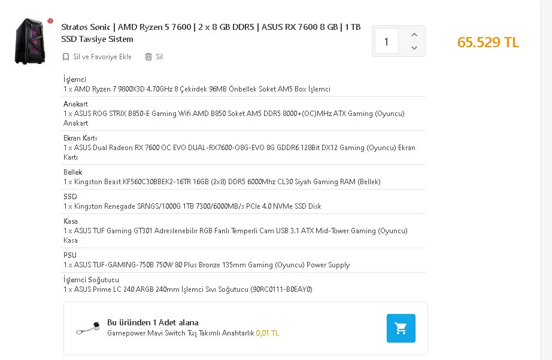552x360 pixels.
Task: Add keychain offer with blue cart button
Action: tap(401, 328)
